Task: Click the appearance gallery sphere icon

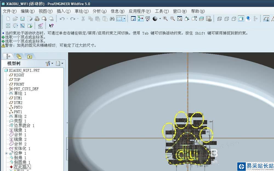Action: point(155,19)
